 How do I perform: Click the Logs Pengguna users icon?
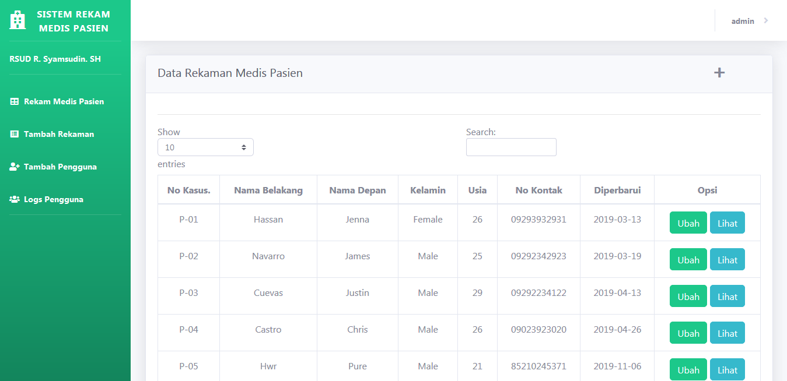15,199
